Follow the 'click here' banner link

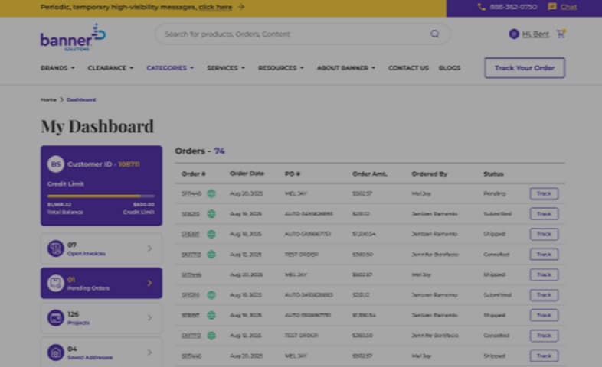[215, 7]
